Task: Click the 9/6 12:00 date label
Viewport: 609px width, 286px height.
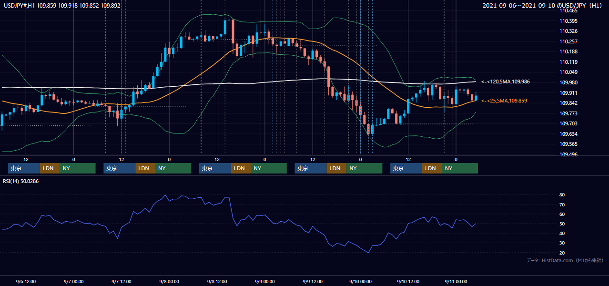Action: pyautogui.click(x=26, y=281)
